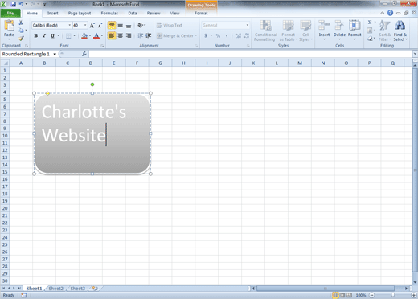This screenshot has width=418, height=299.
Task: Click the zoom slider handle
Action: click(392, 295)
